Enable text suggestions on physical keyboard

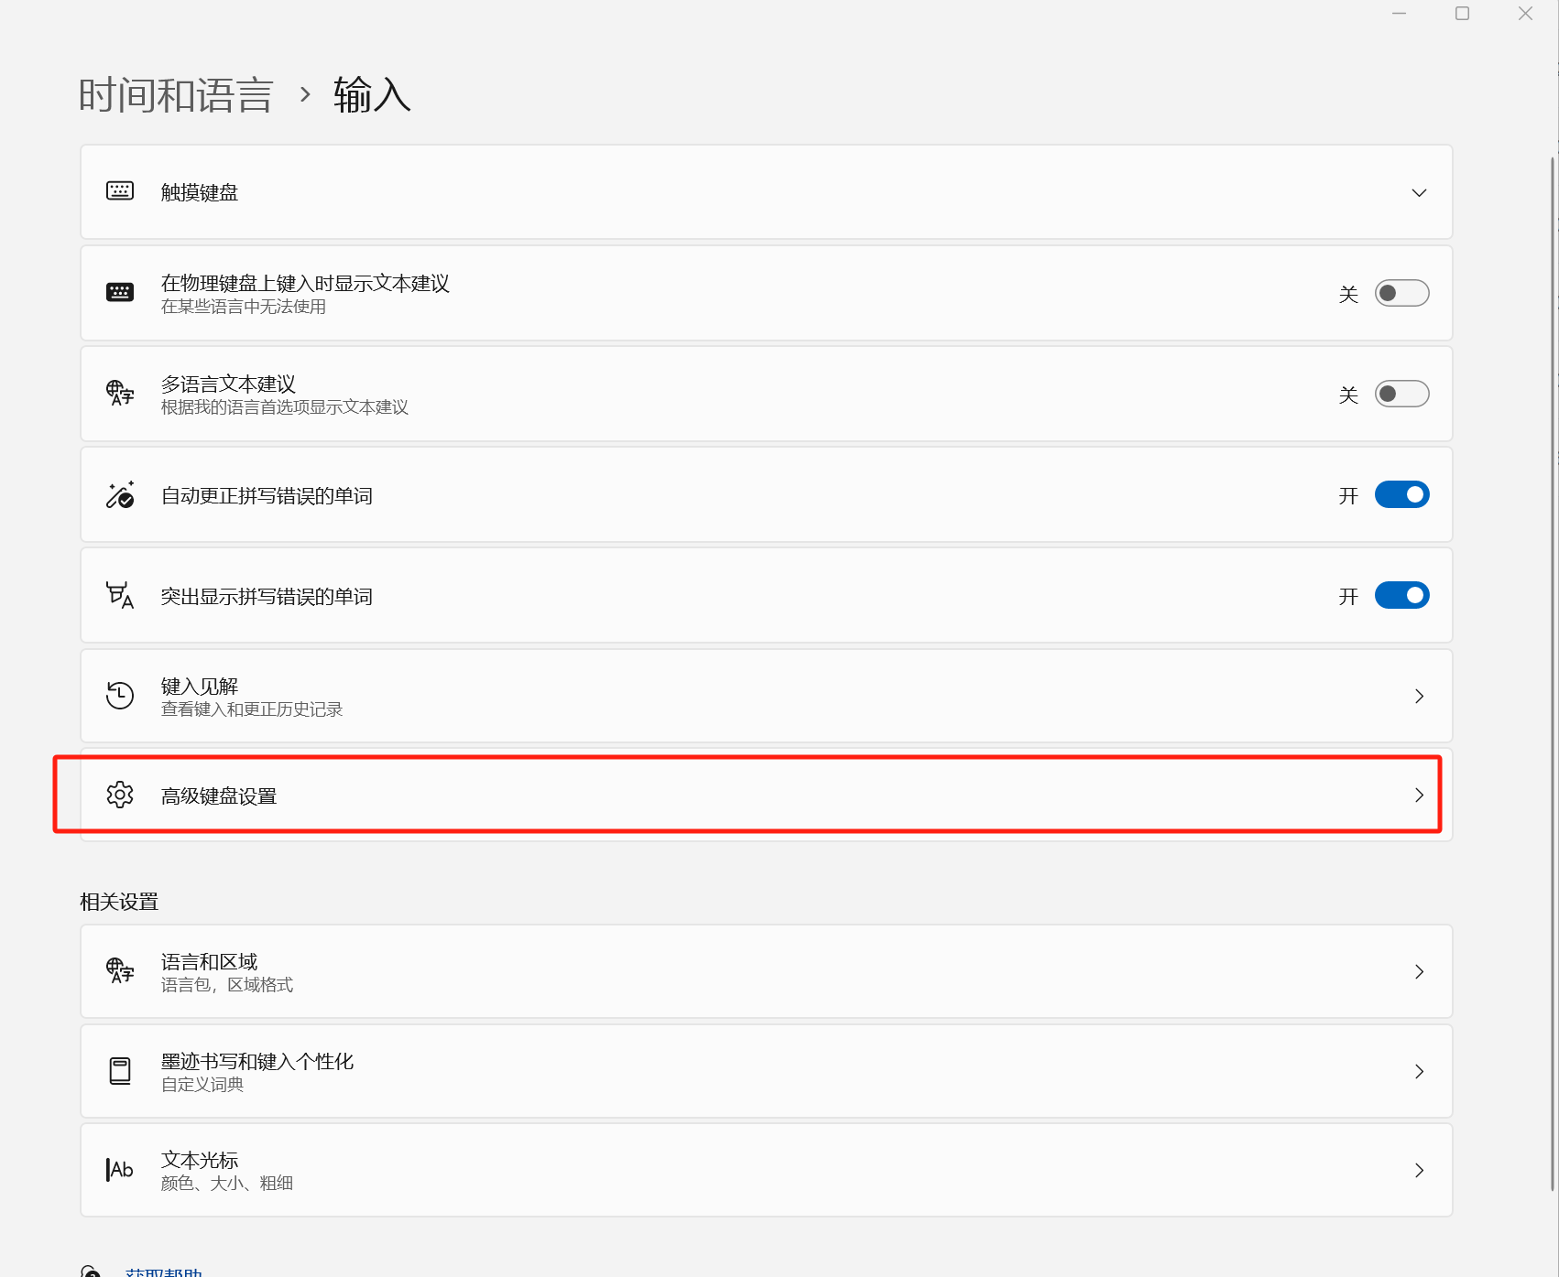pos(1401,293)
